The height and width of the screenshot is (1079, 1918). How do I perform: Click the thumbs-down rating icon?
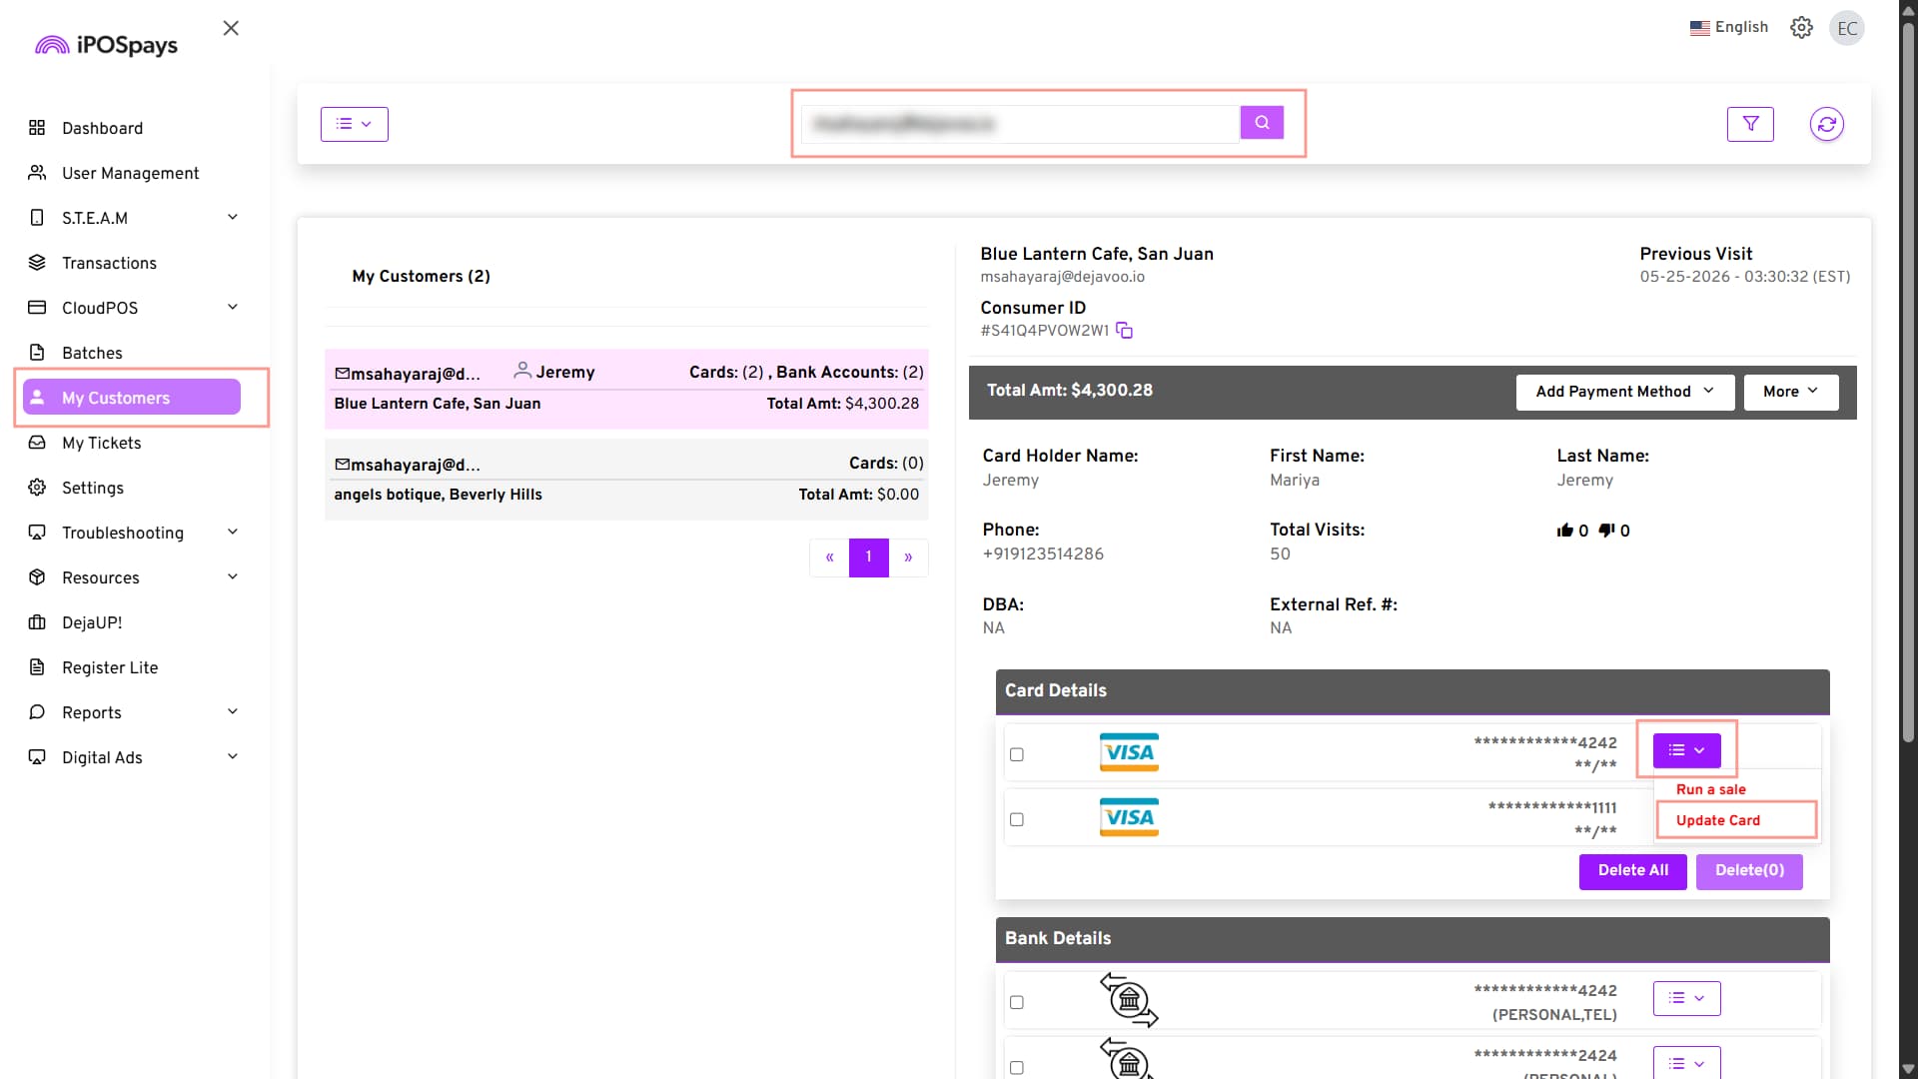click(1606, 531)
